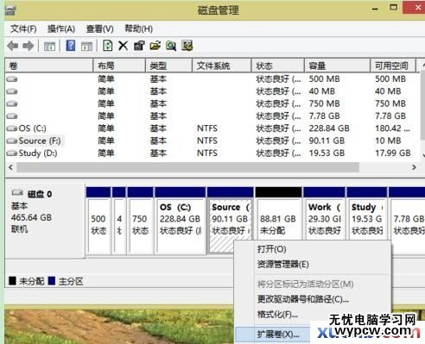This screenshot has width=425, height=344.
Task: Open the 帮助(H) menu
Action: pyautogui.click(x=138, y=28)
